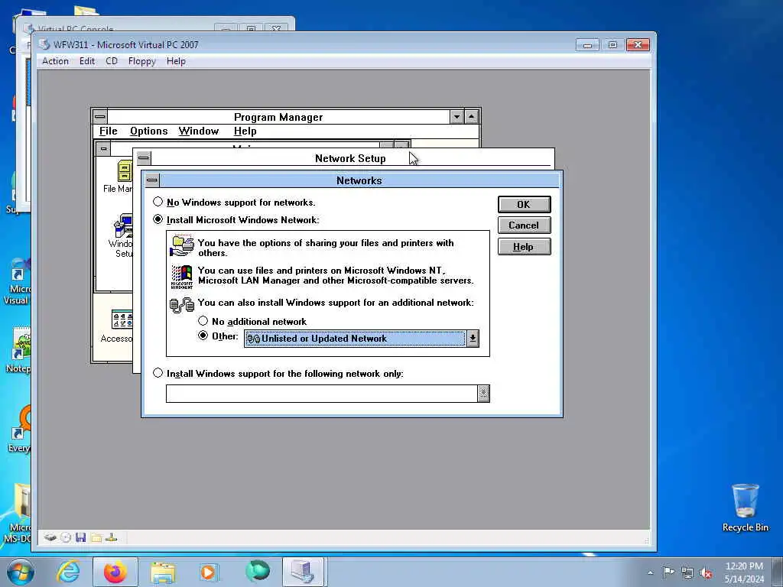Click the Windows Start button

21,572
